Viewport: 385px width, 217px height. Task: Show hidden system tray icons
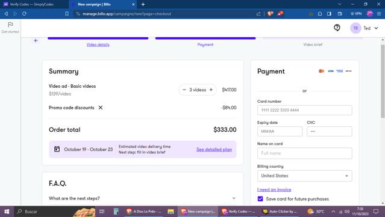click(333, 212)
